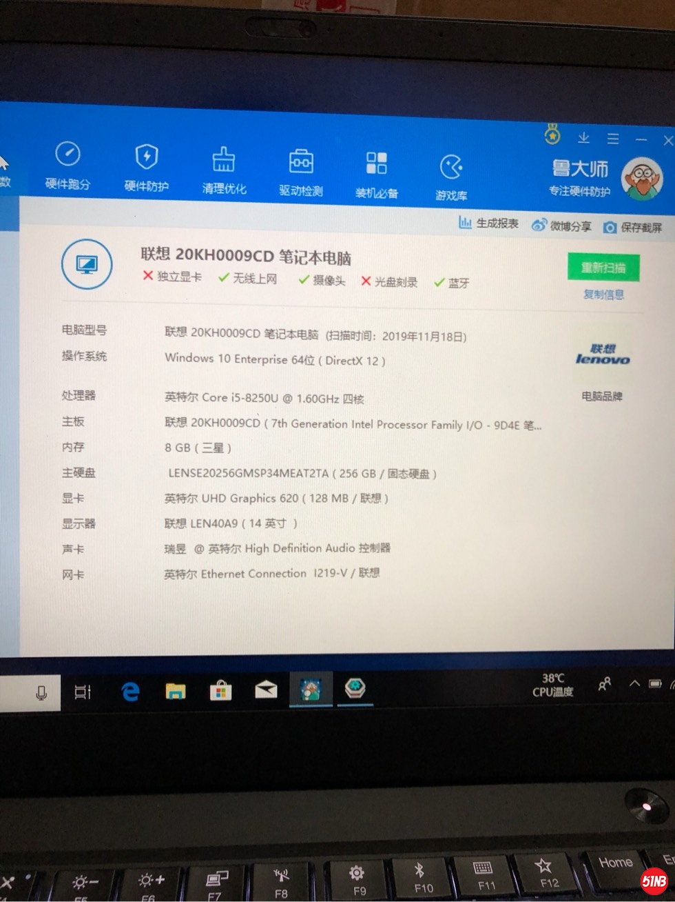
Task: Click the sound card High Definition Audio value
Action: (x=277, y=548)
